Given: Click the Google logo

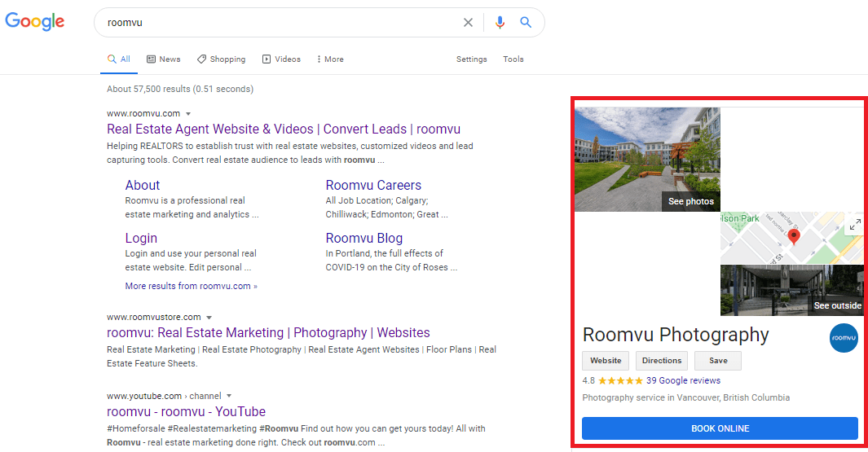Looking at the screenshot, I should [x=35, y=22].
